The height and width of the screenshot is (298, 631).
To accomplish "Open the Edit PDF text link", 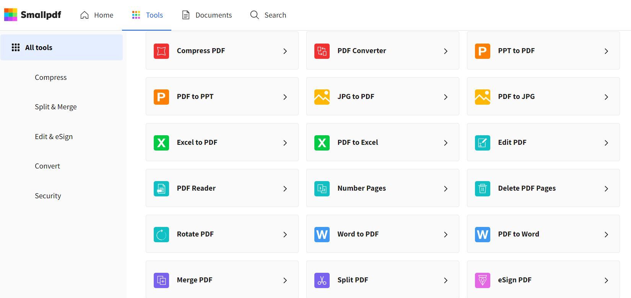I will tap(512, 143).
